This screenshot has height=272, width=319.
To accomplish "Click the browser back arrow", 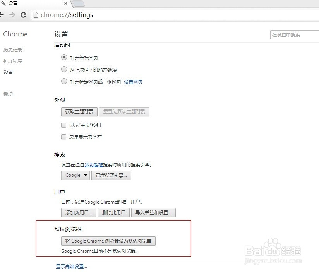I will (x=2, y=15).
